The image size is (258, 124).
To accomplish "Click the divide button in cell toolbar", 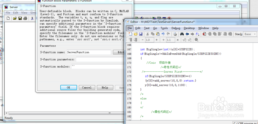I will tap(163, 40).
